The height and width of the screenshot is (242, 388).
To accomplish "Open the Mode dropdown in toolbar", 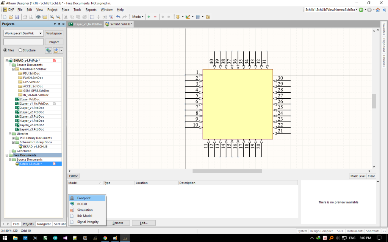I will coord(137,17).
